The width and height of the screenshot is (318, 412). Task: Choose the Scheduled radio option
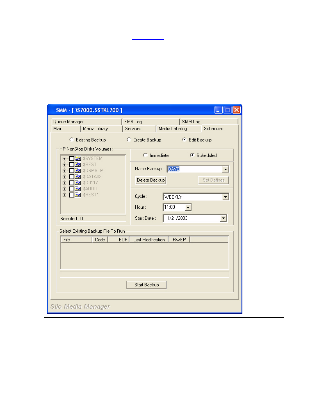coord(192,155)
